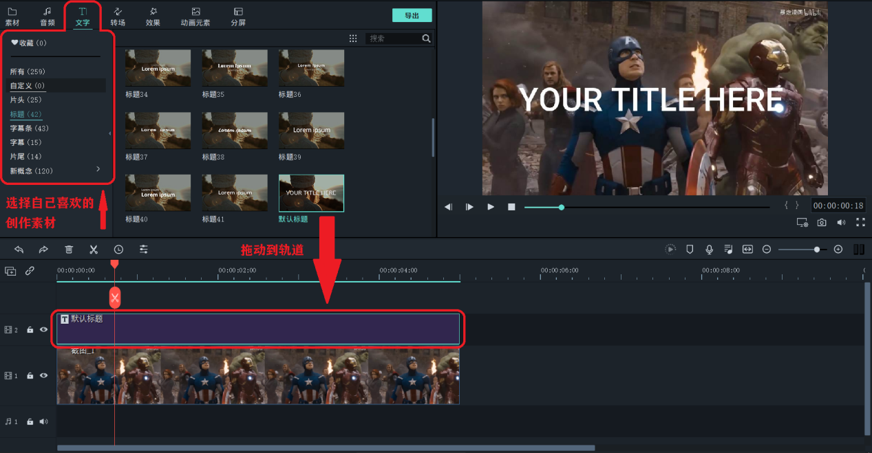The height and width of the screenshot is (453, 872).
Task: Open the clip speed clock icon
Action: point(118,250)
